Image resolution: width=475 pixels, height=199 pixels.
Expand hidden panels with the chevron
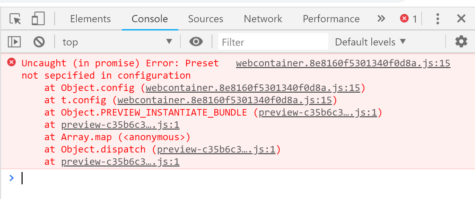pyautogui.click(x=381, y=19)
